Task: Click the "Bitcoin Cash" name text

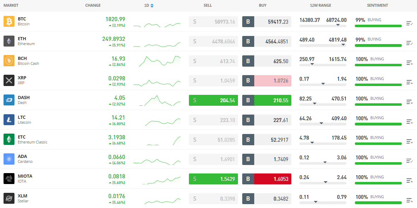Action: pos(28,63)
